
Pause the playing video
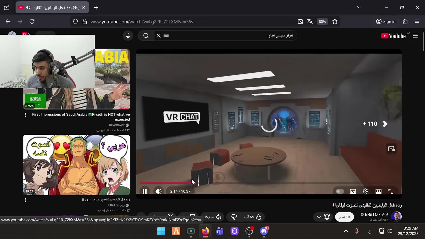(x=145, y=191)
